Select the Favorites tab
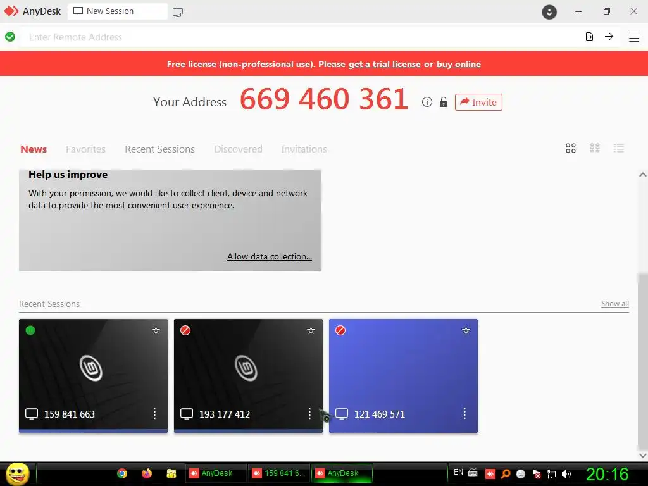The height and width of the screenshot is (486, 648). coord(85,149)
